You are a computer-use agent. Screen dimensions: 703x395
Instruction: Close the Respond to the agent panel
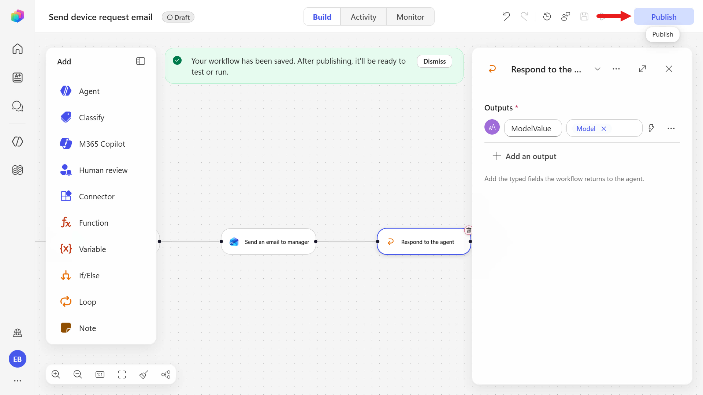tap(669, 69)
